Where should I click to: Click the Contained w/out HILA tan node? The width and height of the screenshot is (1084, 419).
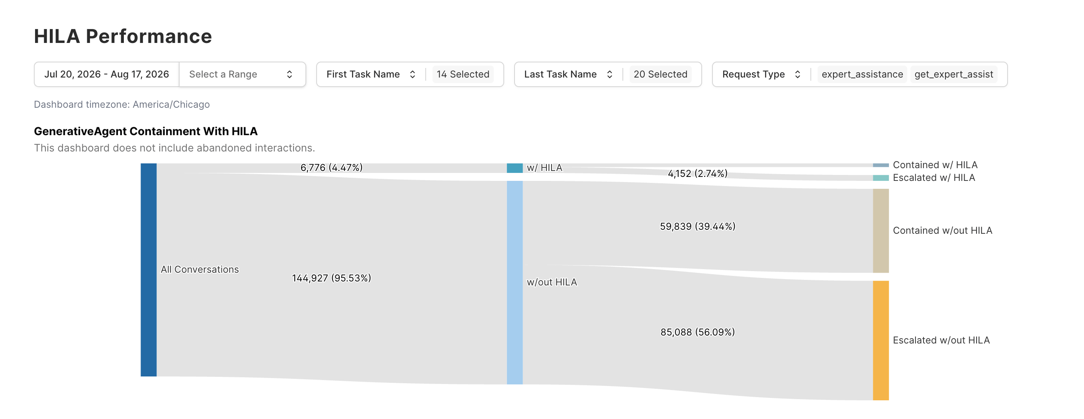(881, 231)
